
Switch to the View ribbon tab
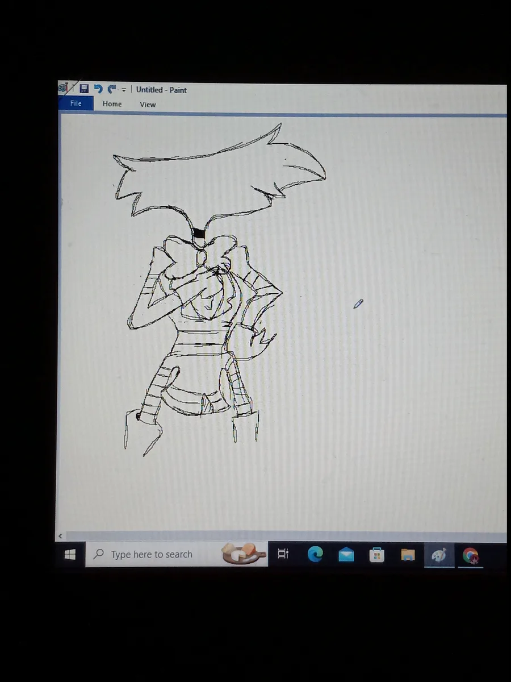click(x=148, y=105)
